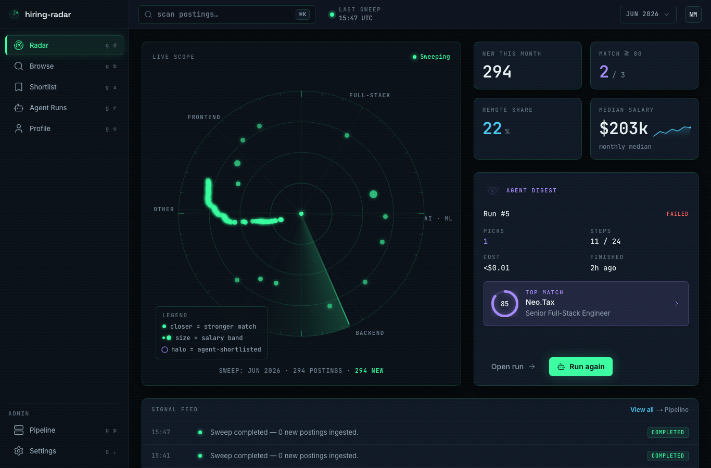The height and width of the screenshot is (468, 711).
Task: Click the Pipeline server icon
Action: 19,430
